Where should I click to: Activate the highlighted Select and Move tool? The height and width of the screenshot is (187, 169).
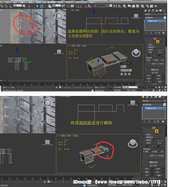pos(42,6)
